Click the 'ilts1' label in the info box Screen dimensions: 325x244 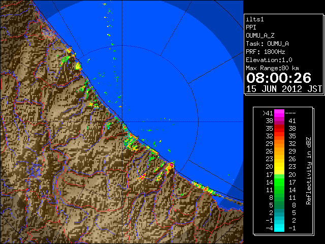(x=255, y=19)
